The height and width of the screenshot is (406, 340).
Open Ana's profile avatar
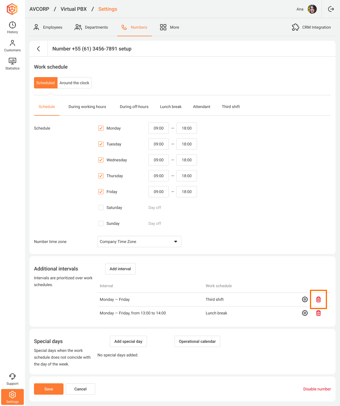pyautogui.click(x=312, y=9)
